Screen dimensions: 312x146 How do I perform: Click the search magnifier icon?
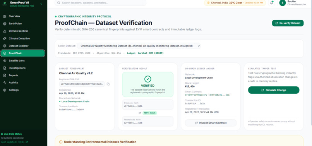[x=59, y=3]
